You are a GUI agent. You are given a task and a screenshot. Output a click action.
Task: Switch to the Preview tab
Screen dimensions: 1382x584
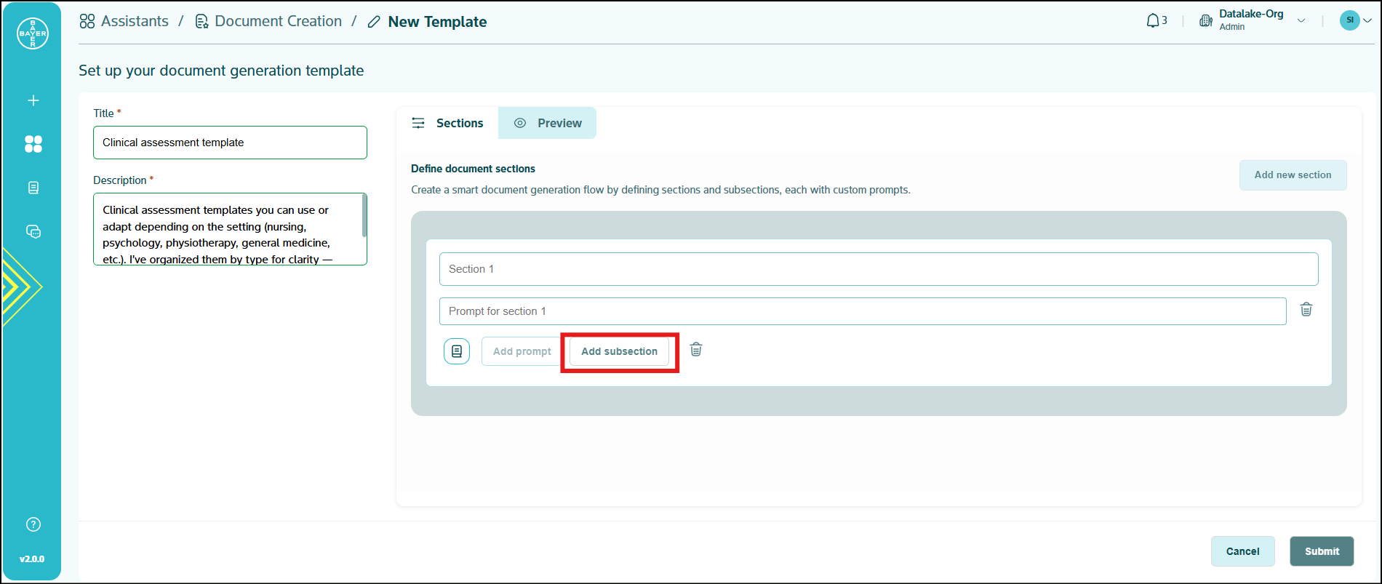tap(548, 123)
